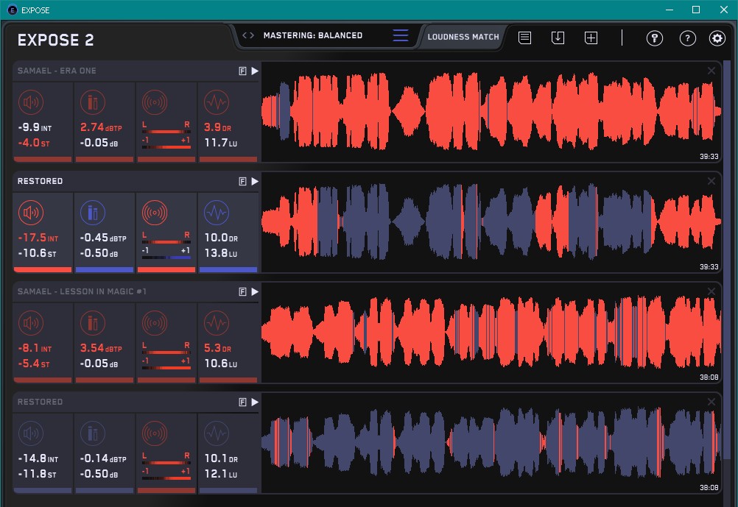Open the license key icon
The image size is (738, 507).
click(654, 38)
